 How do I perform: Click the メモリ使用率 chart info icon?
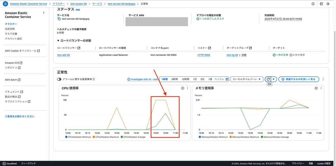coord(316,88)
